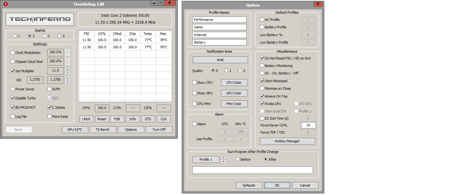The image size is (458, 195).
Task: Open the GPU Color picker button
Action: [234, 93]
